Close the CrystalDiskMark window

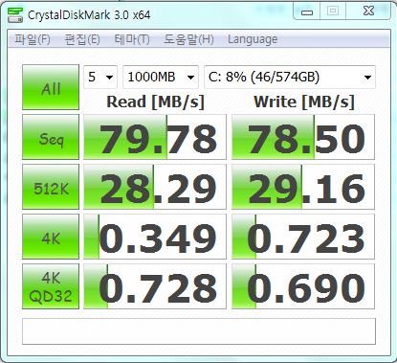(x=368, y=11)
